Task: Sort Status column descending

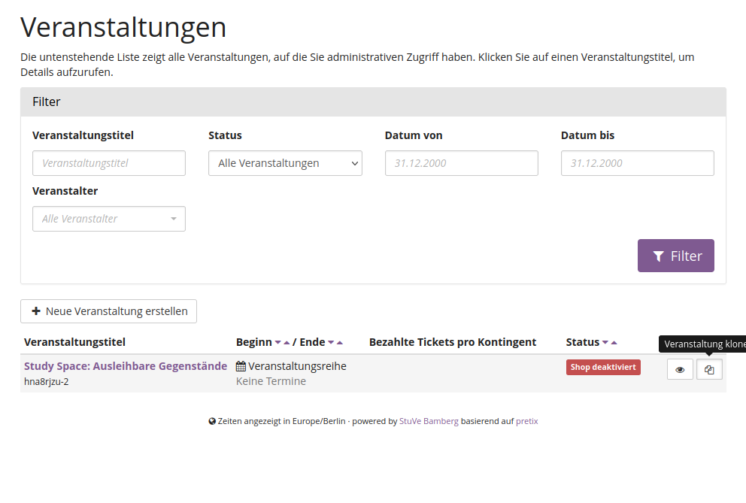Action: 605,343
